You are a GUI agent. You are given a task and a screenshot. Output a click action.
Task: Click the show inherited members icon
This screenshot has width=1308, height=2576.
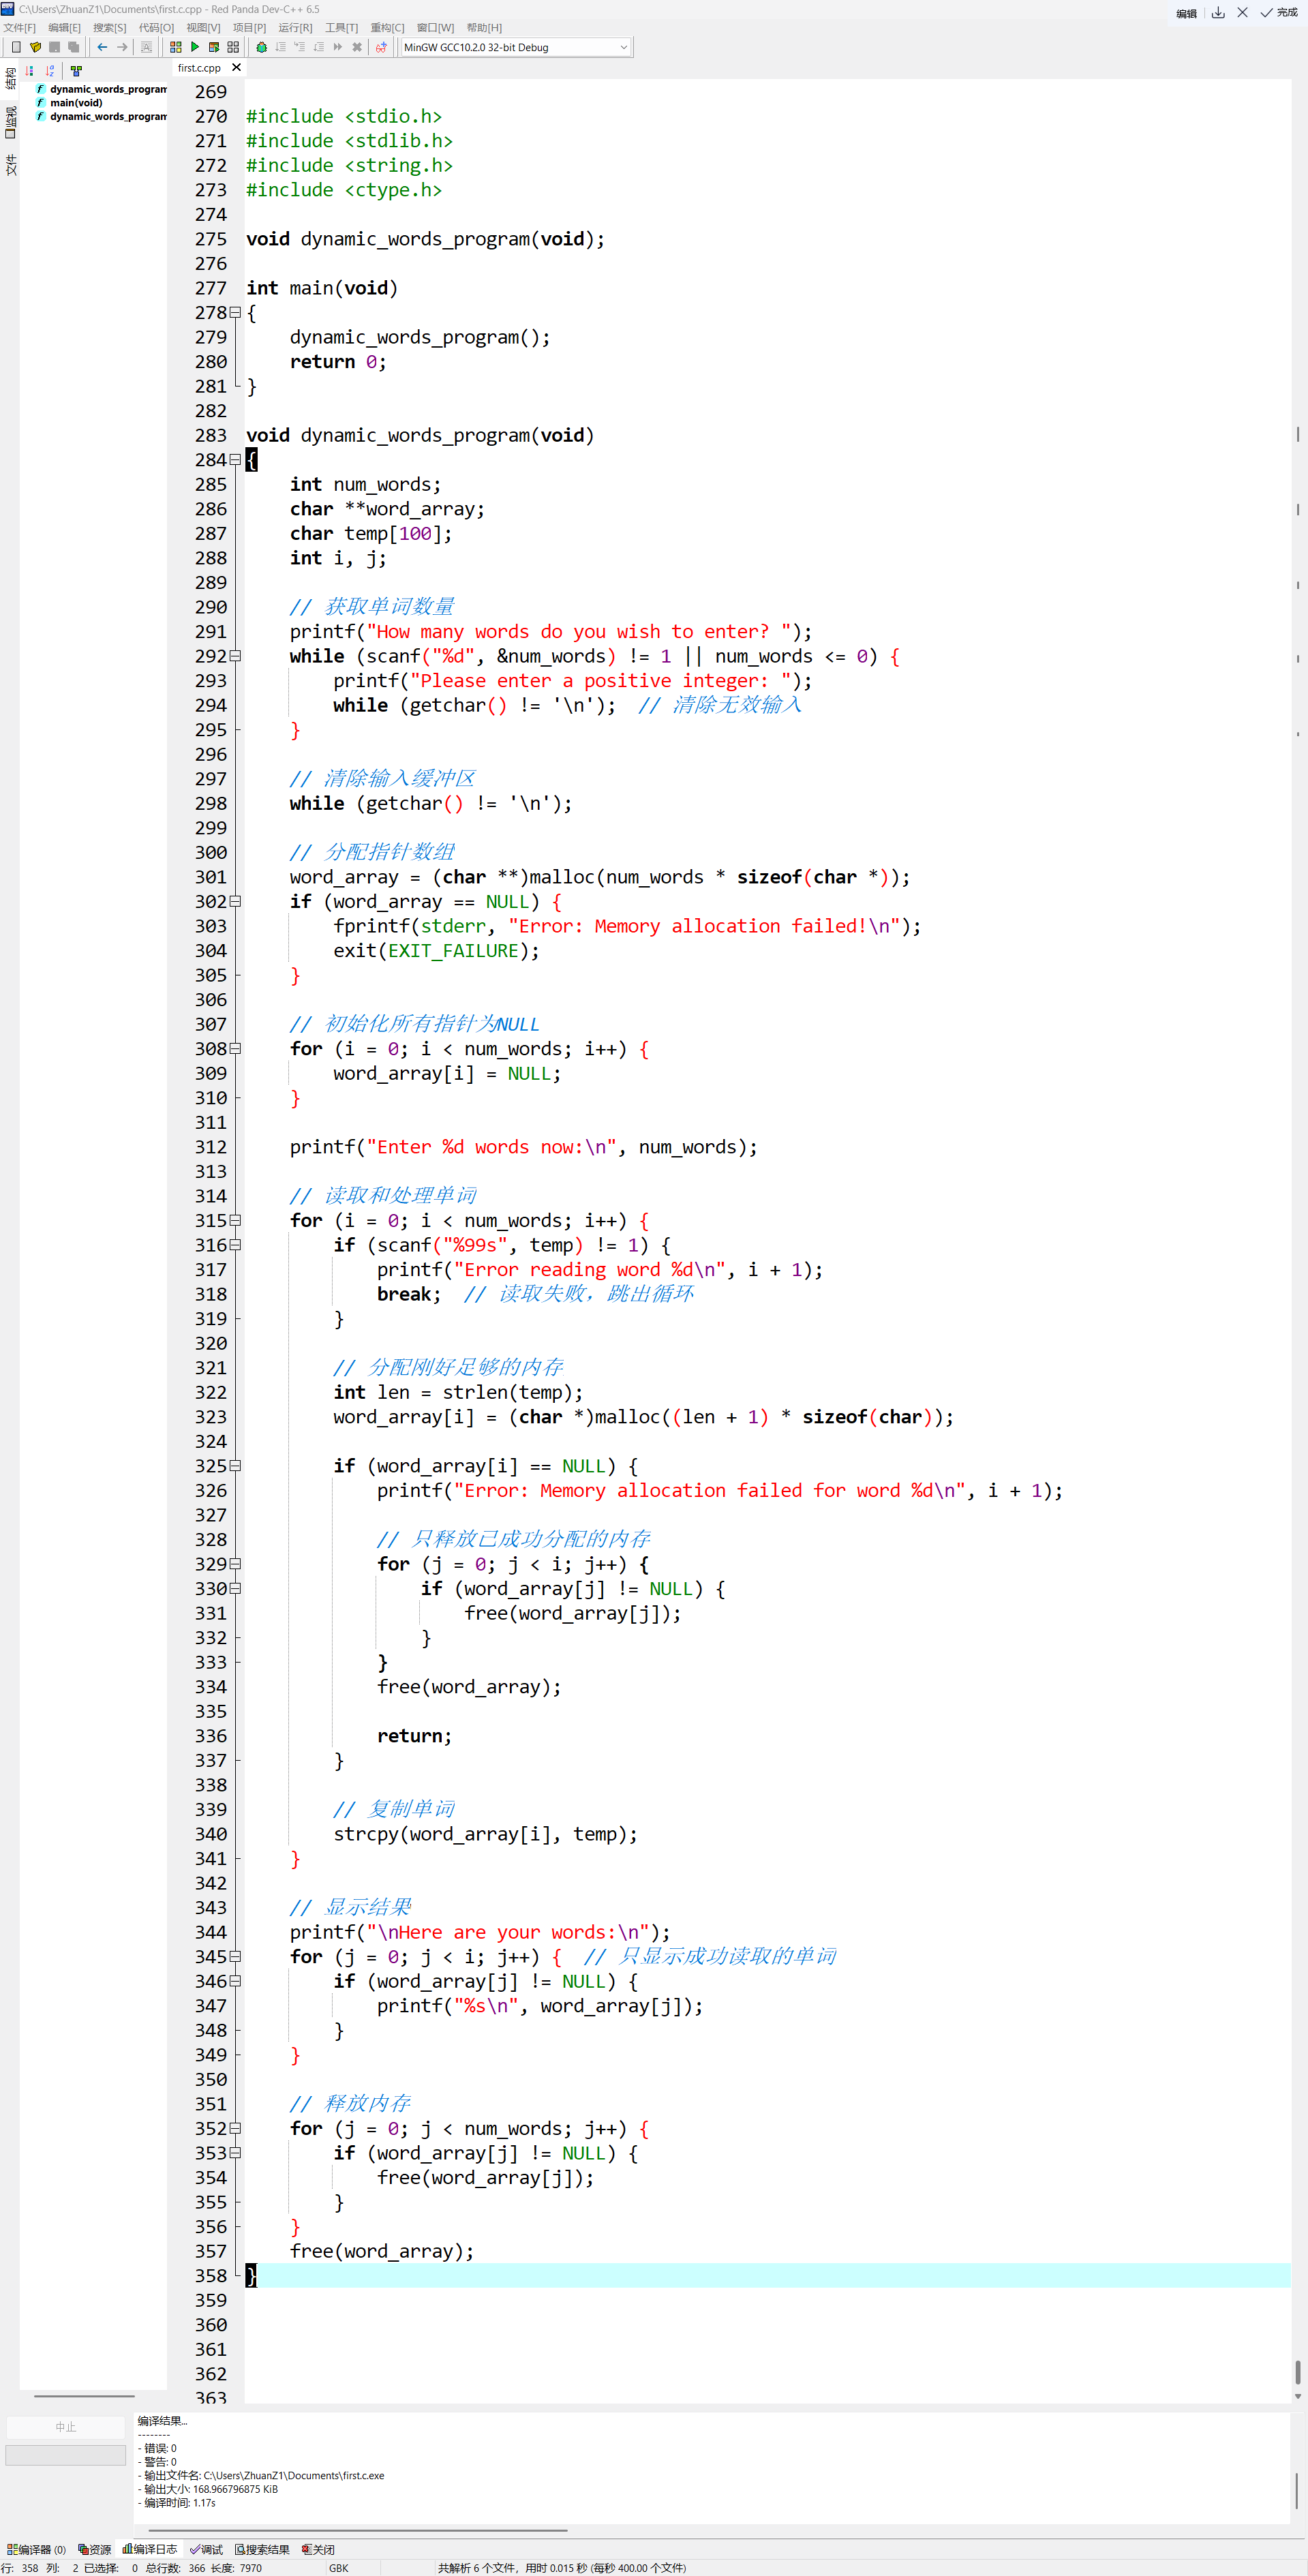pyautogui.click(x=76, y=71)
